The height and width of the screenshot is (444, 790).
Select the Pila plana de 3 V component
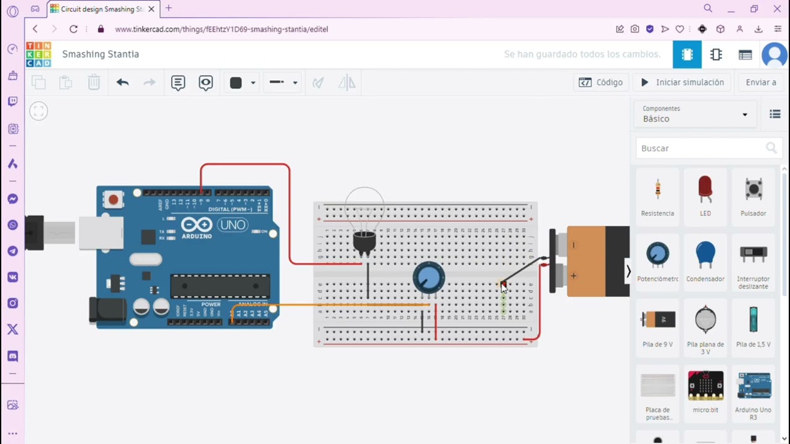(705, 329)
